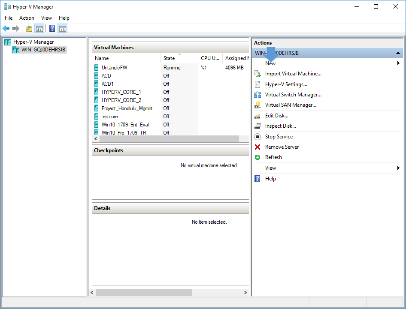Click the Edit Disk icon

258,116
